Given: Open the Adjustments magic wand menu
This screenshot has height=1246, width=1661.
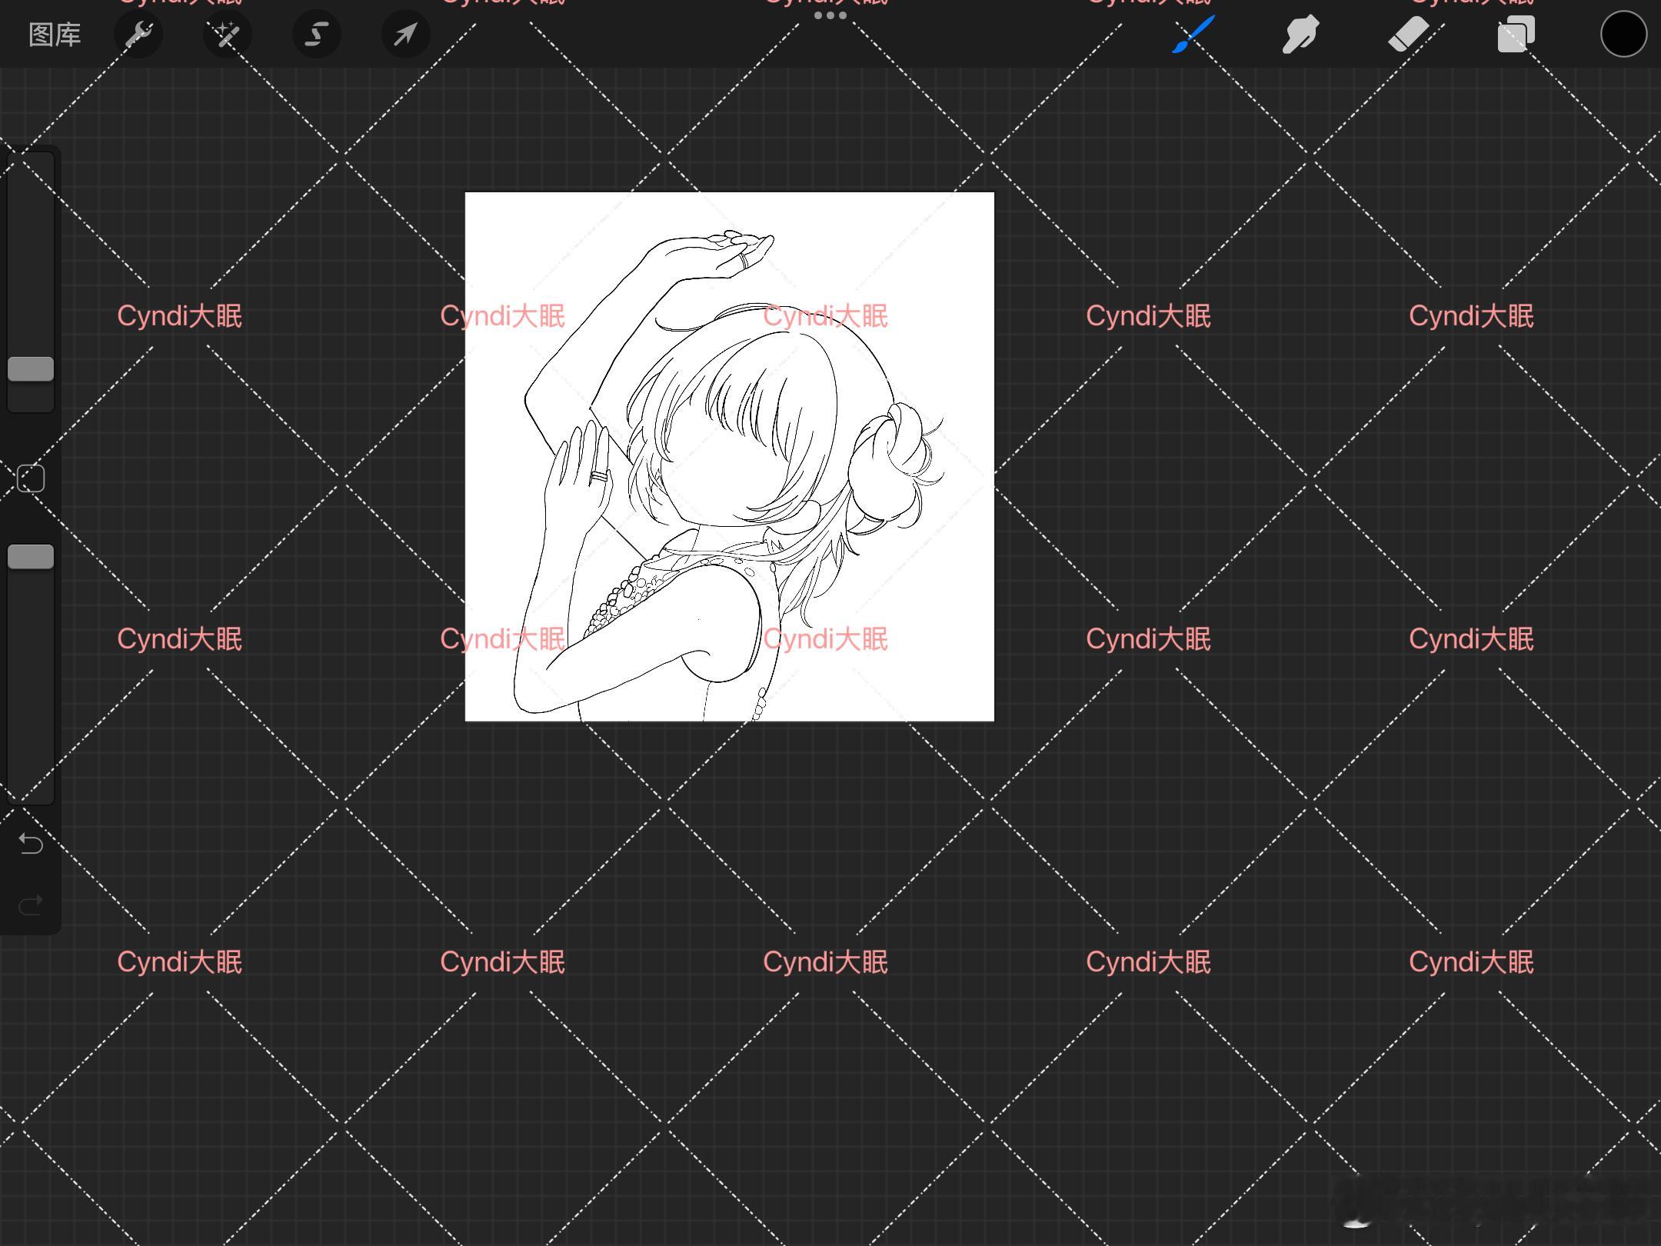Looking at the screenshot, I should pos(227,35).
